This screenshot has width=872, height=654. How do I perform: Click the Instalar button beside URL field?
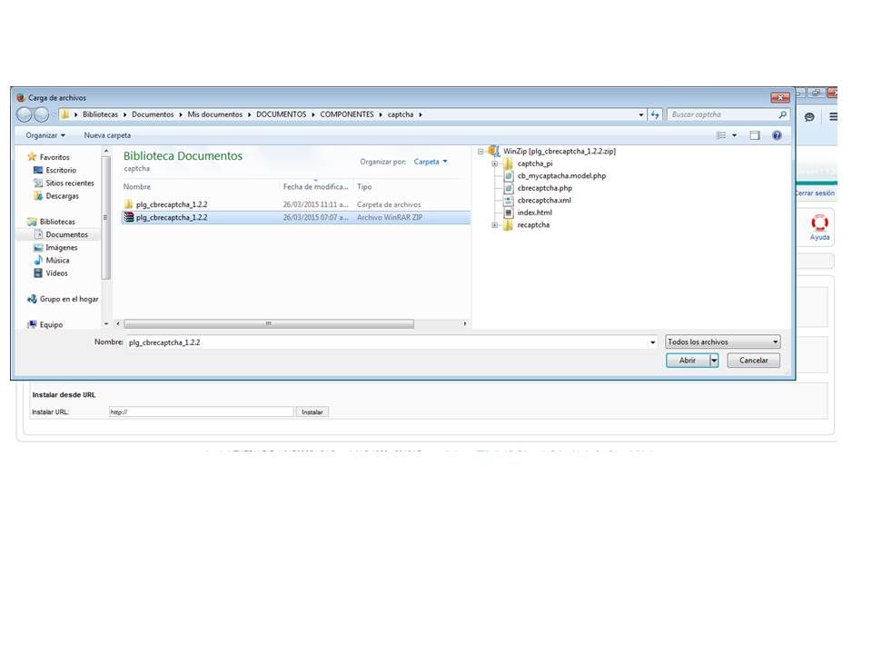(312, 412)
